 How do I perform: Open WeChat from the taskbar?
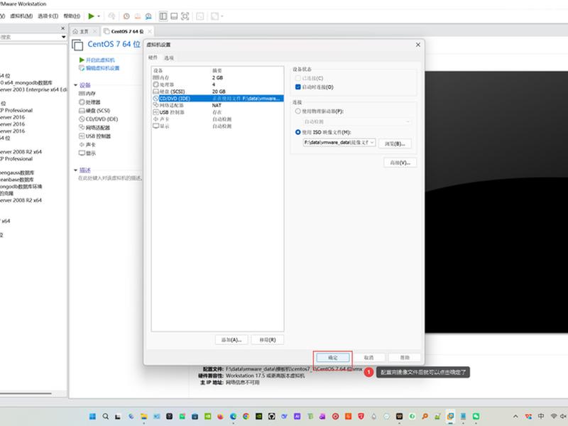[x=476, y=416]
